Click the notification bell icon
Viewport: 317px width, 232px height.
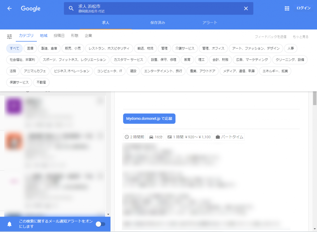pyautogui.click(x=10, y=224)
